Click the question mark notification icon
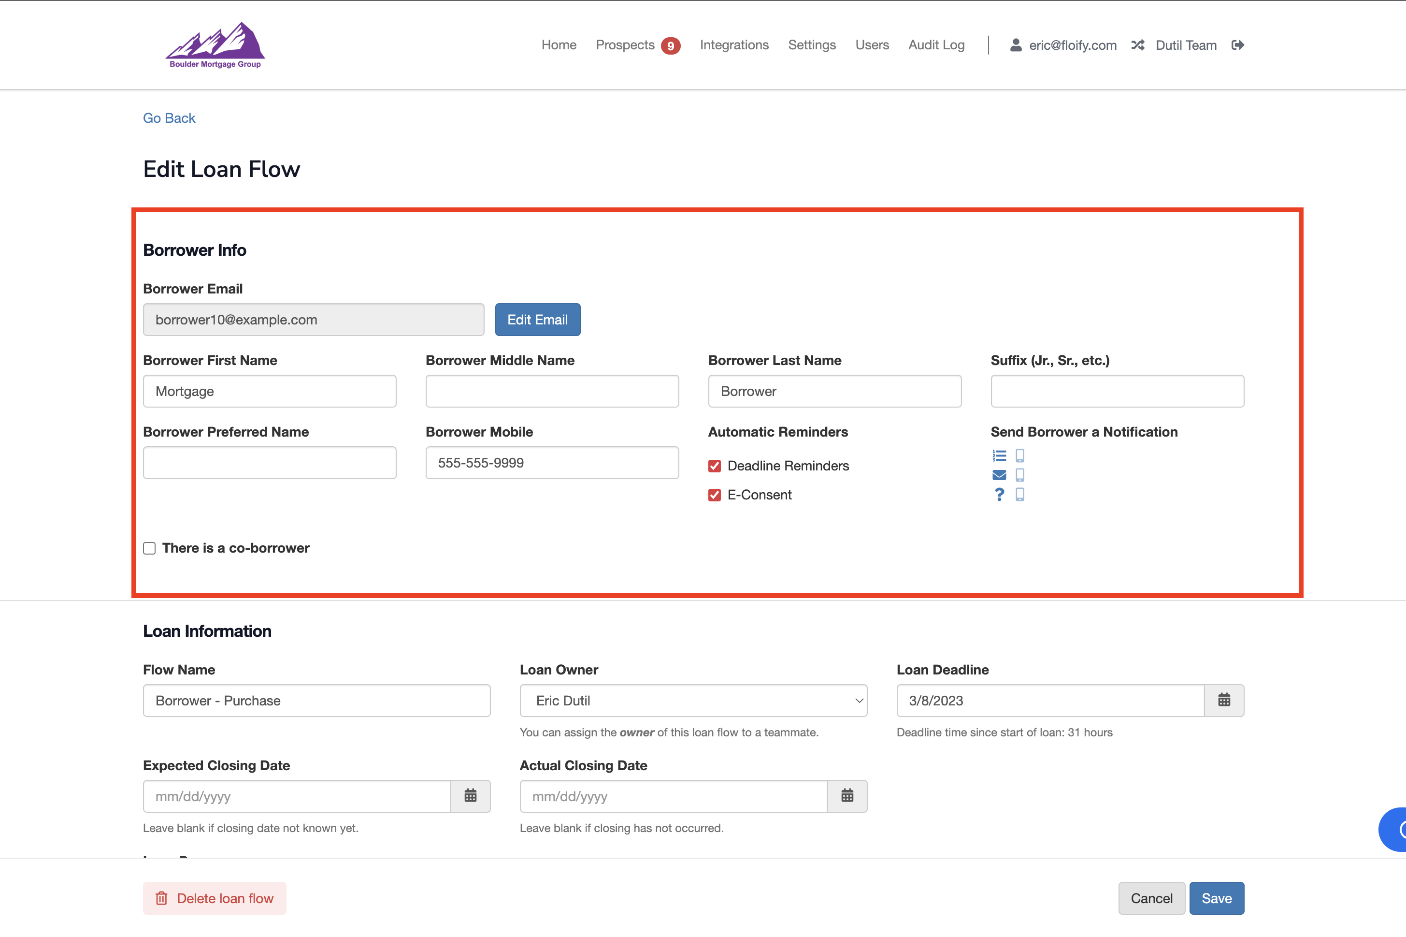The height and width of the screenshot is (937, 1406). [x=999, y=494]
